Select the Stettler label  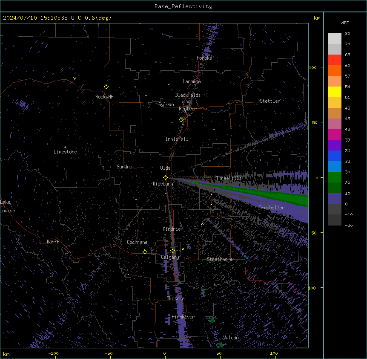(270, 101)
